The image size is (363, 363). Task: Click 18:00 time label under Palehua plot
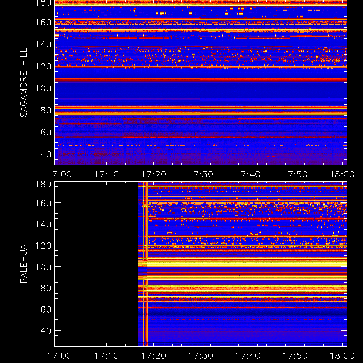tap(343, 356)
